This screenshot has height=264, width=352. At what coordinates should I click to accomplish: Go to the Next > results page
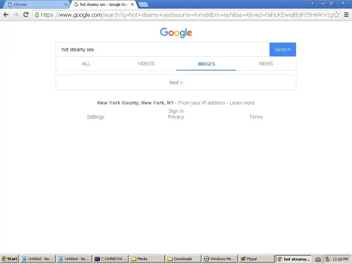176,82
